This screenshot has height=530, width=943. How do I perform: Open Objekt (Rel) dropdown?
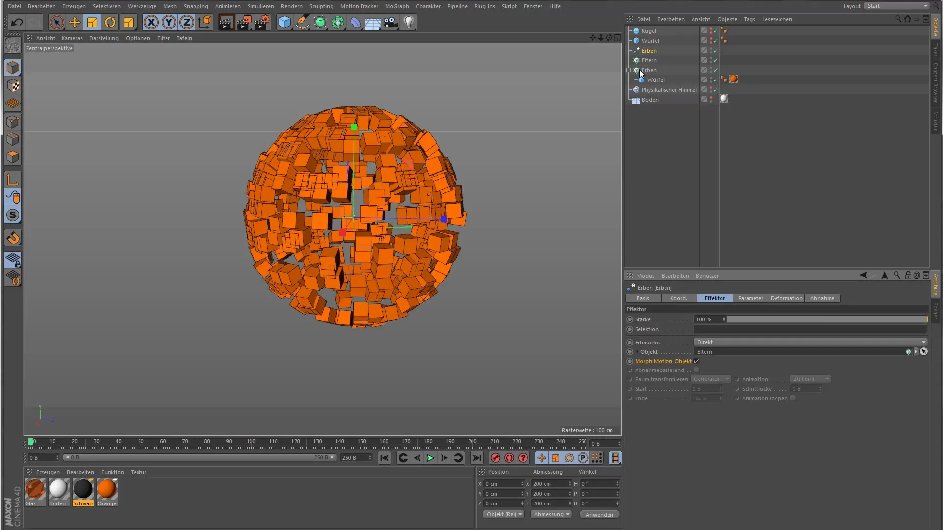504,514
